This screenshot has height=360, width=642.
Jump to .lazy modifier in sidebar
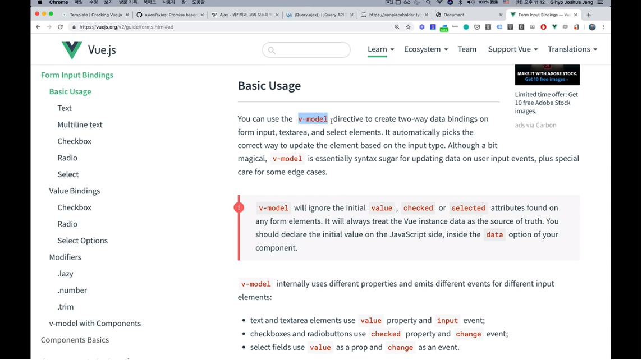point(65,274)
